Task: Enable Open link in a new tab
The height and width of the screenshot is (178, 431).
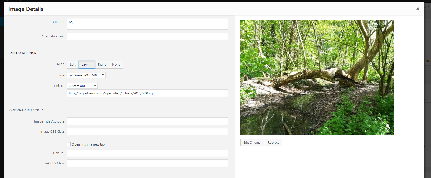Action: (x=69, y=144)
